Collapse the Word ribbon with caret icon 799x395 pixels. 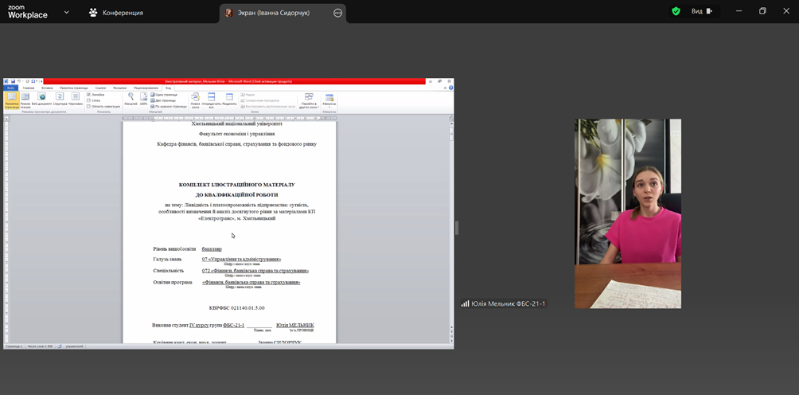click(x=446, y=88)
